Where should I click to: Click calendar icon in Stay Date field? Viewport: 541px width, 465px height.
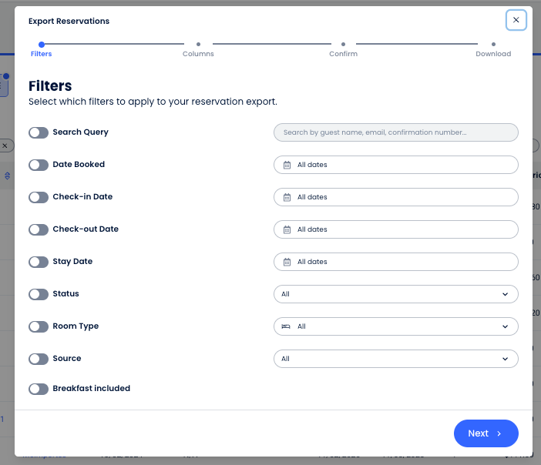pos(287,262)
